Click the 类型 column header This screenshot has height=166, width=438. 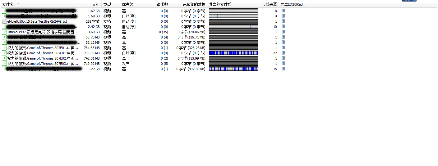[x=111, y=4]
